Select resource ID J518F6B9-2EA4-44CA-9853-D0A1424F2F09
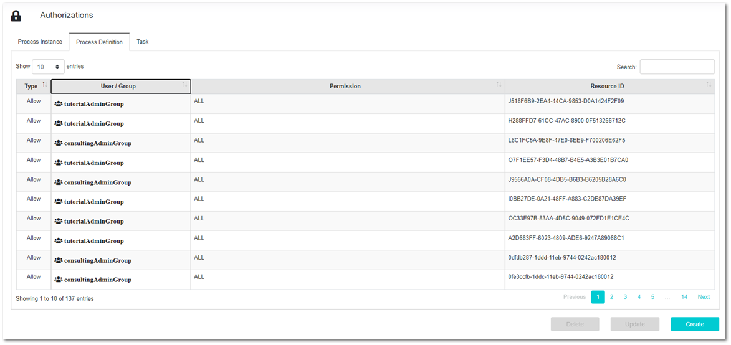This screenshot has height=345, width=731. (566, 101)
